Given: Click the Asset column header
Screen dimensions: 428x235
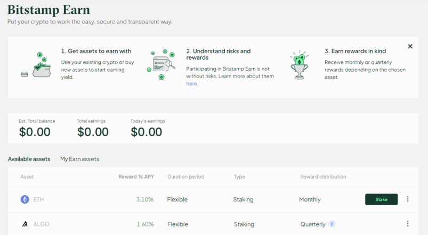Looking at the screenshot, I should click(27, 177).
